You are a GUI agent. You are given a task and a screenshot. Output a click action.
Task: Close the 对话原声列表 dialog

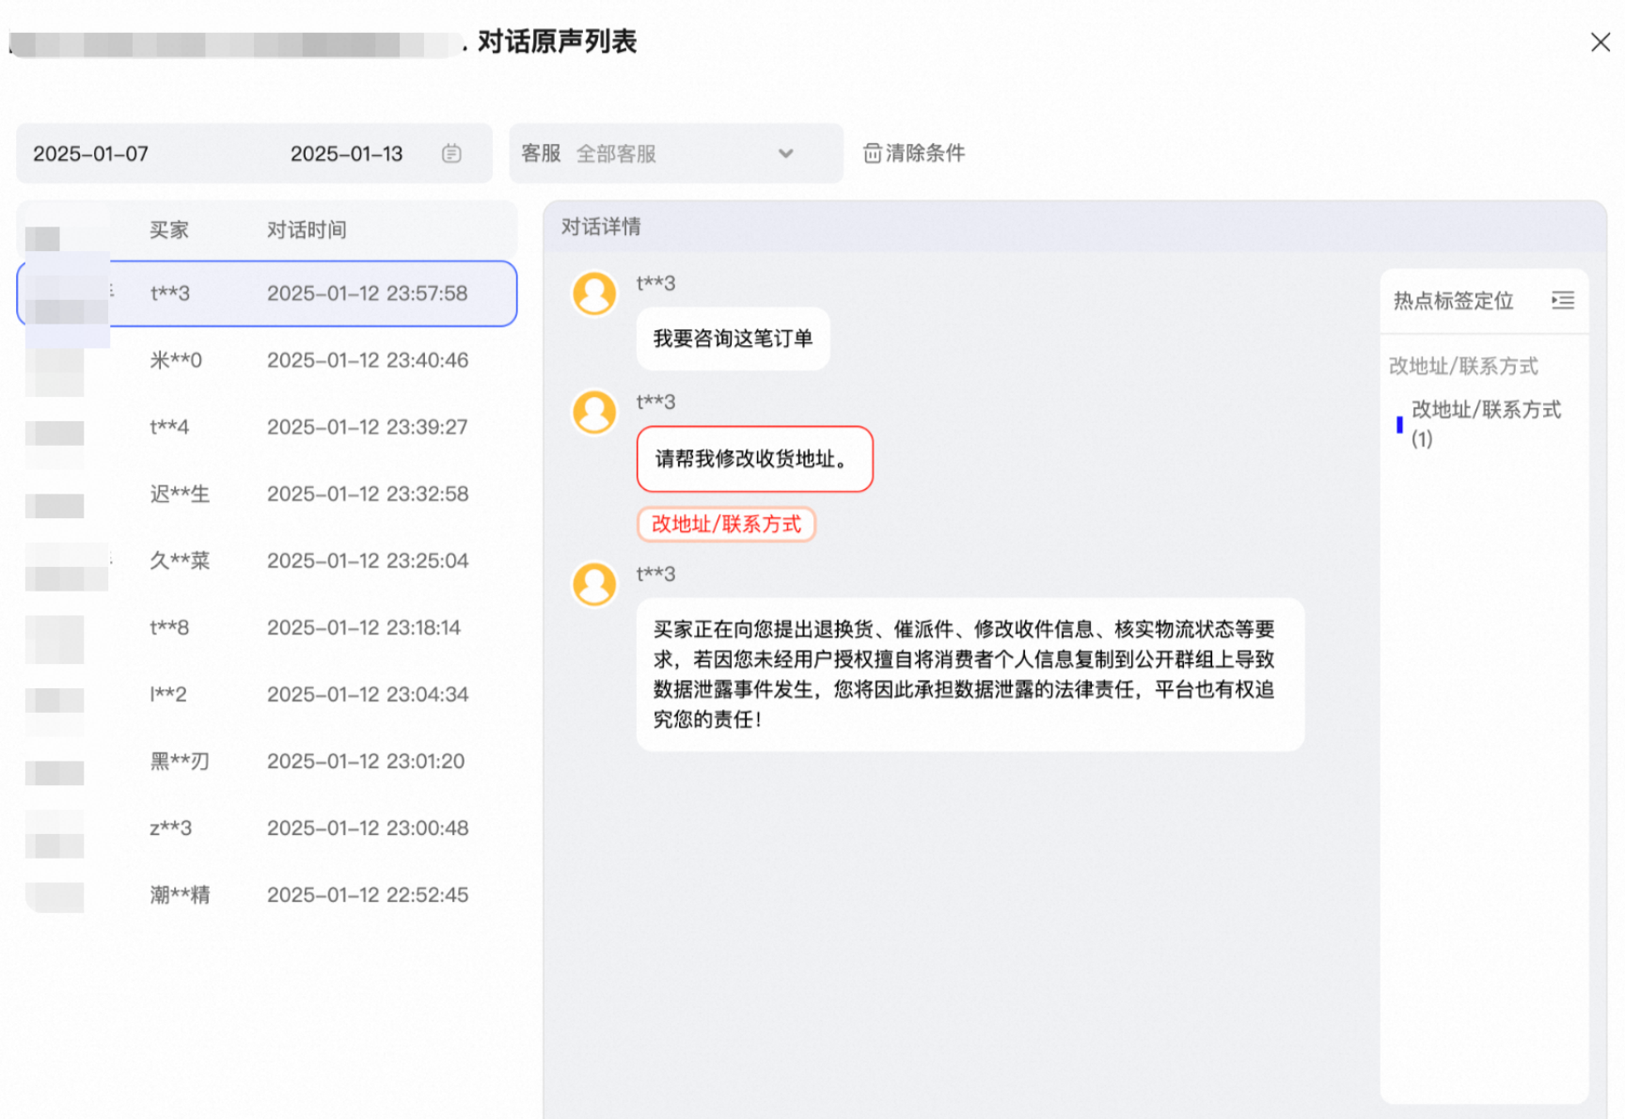(x=1600, y=42)
